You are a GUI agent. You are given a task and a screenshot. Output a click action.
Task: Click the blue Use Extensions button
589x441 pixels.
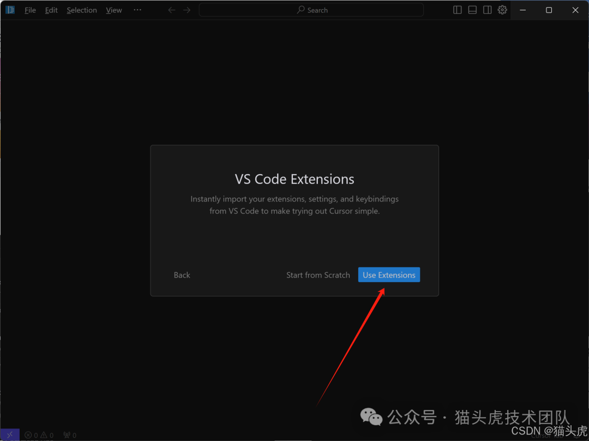(x=389, y=275)
